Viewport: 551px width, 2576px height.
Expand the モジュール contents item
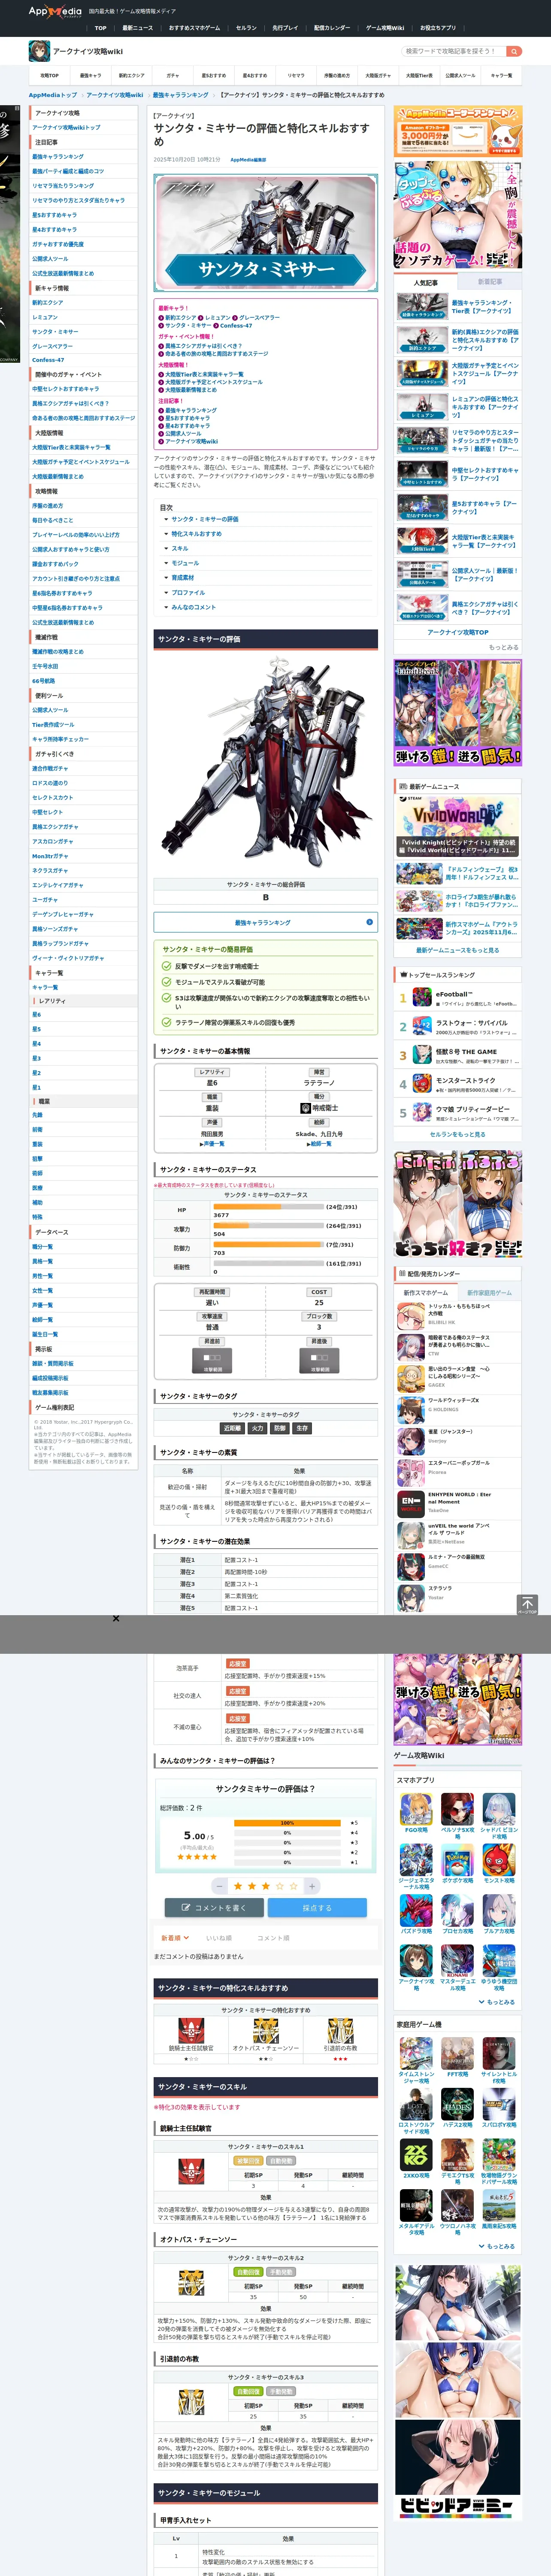(x=185, y=563)
